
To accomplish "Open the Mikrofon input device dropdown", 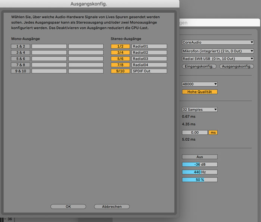I will (x=218, y=51).
